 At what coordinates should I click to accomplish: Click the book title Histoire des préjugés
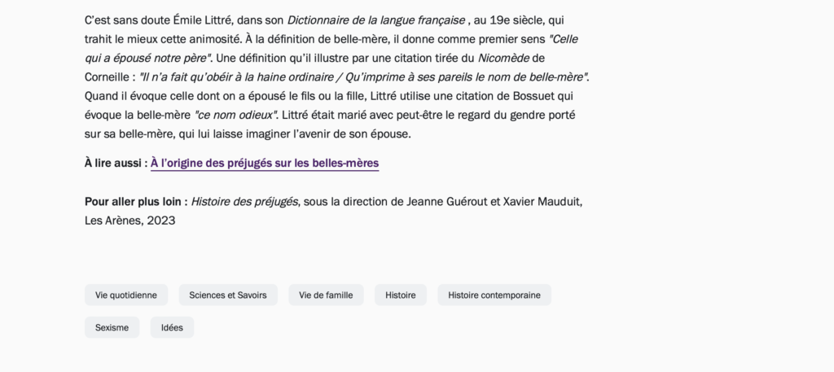click(x=244, y=202)
